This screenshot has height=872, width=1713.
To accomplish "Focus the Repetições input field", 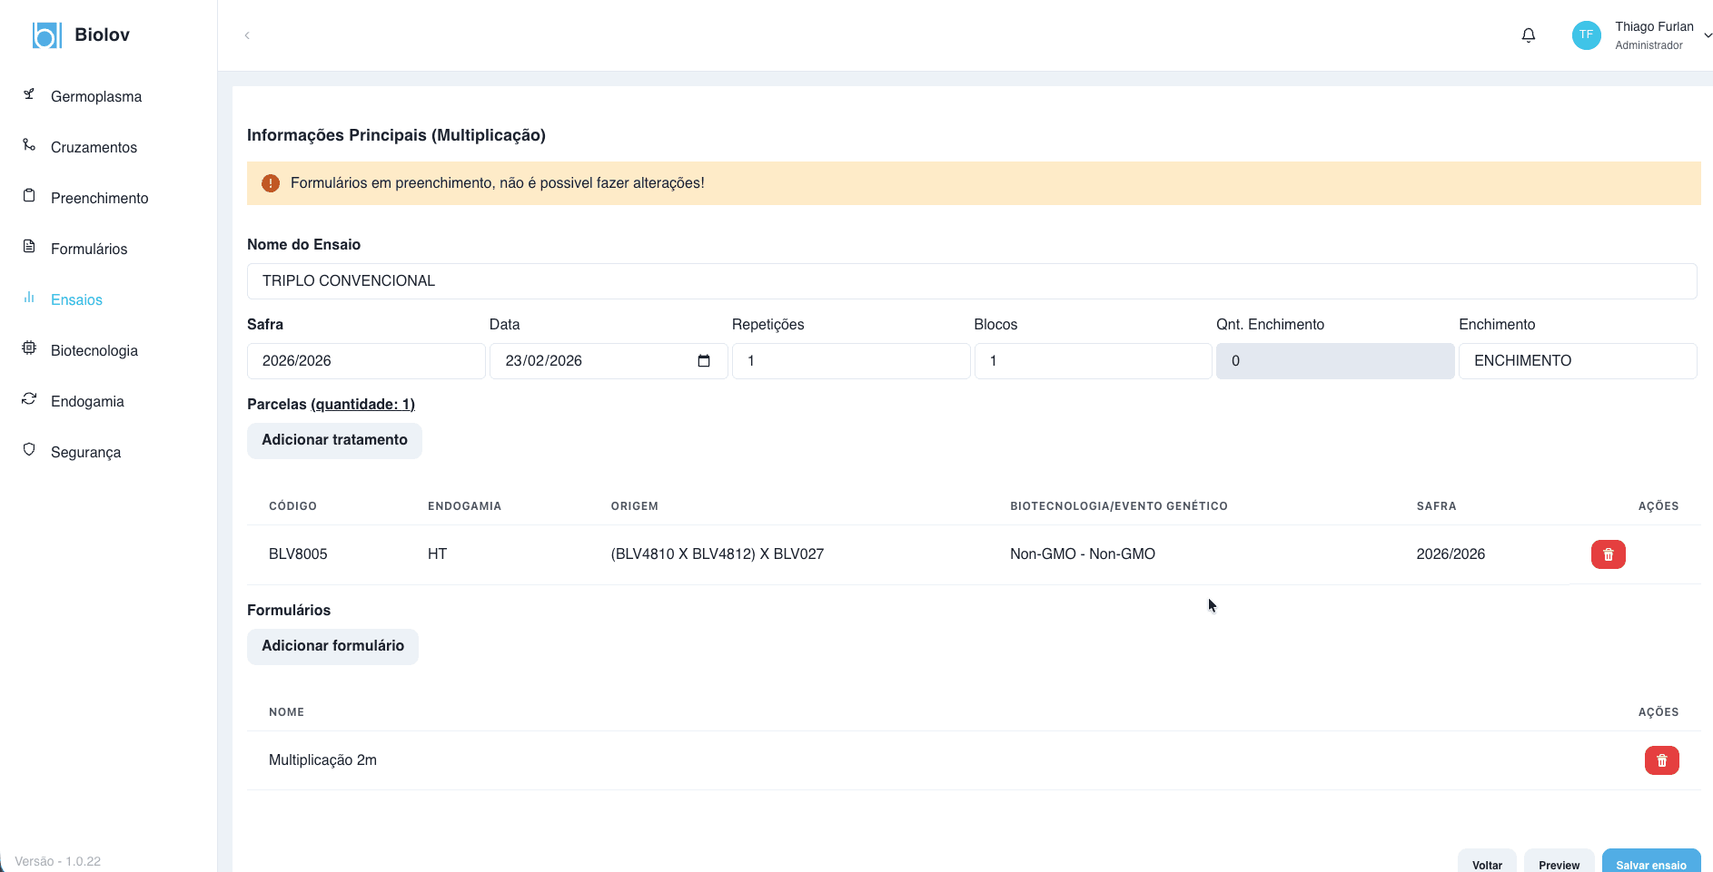I will tap(851, 361).
